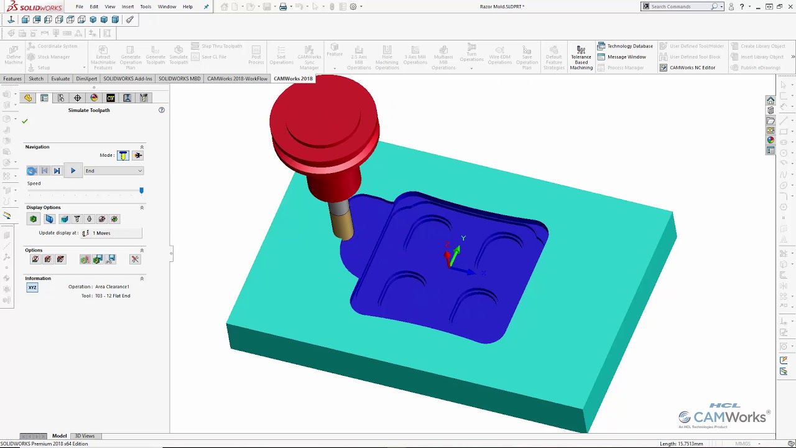Collapse the Information section
Screen dimensions: 796x448
142,278
